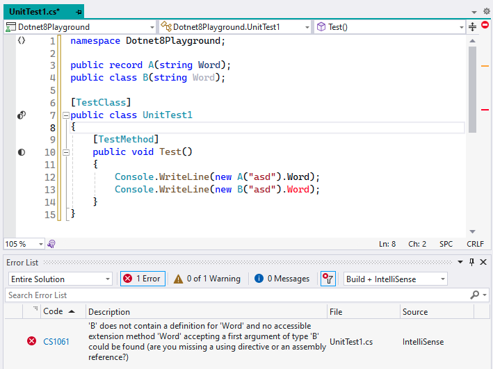Open the Dotnet8Playground.UnitTest1 type dropdown

click(x=234, y=27)
